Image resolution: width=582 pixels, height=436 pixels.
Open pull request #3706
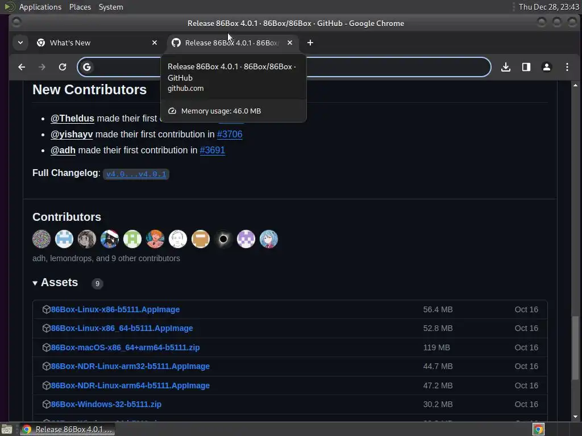230,134
